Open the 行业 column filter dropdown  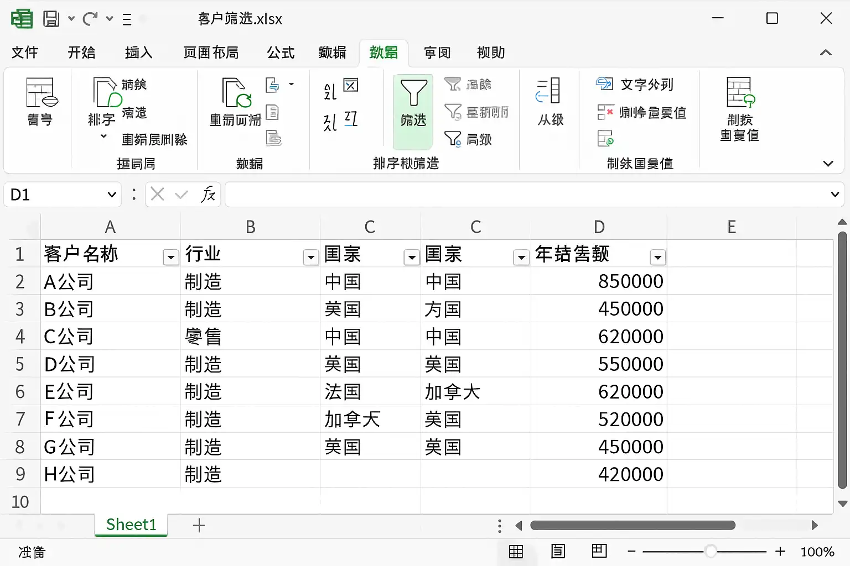pos(310,257)
